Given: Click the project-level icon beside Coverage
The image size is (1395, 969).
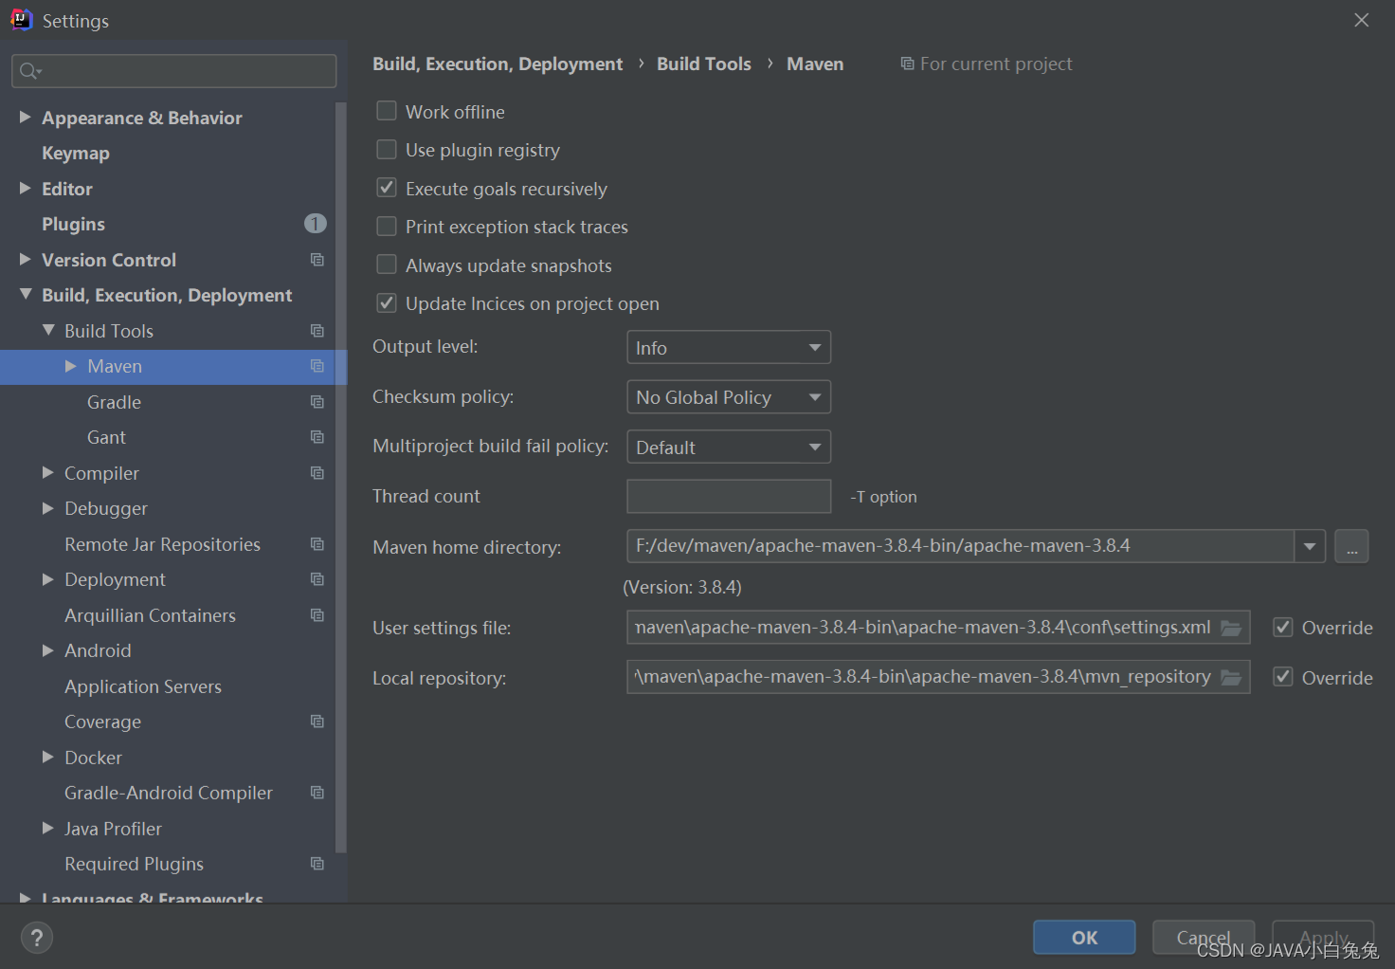Looking at the screenshot, I should point(317,722).
